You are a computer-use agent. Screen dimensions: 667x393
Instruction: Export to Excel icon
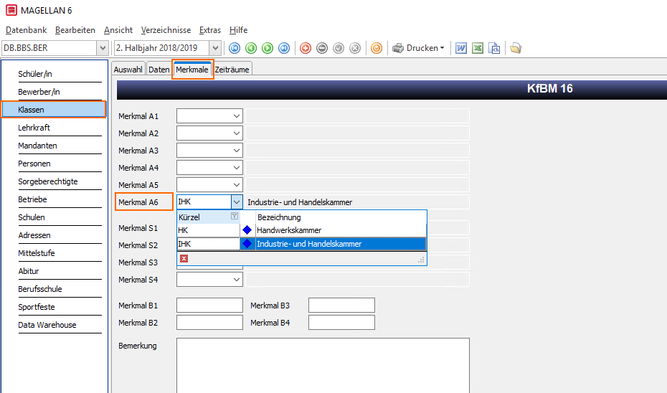point(478,48)
